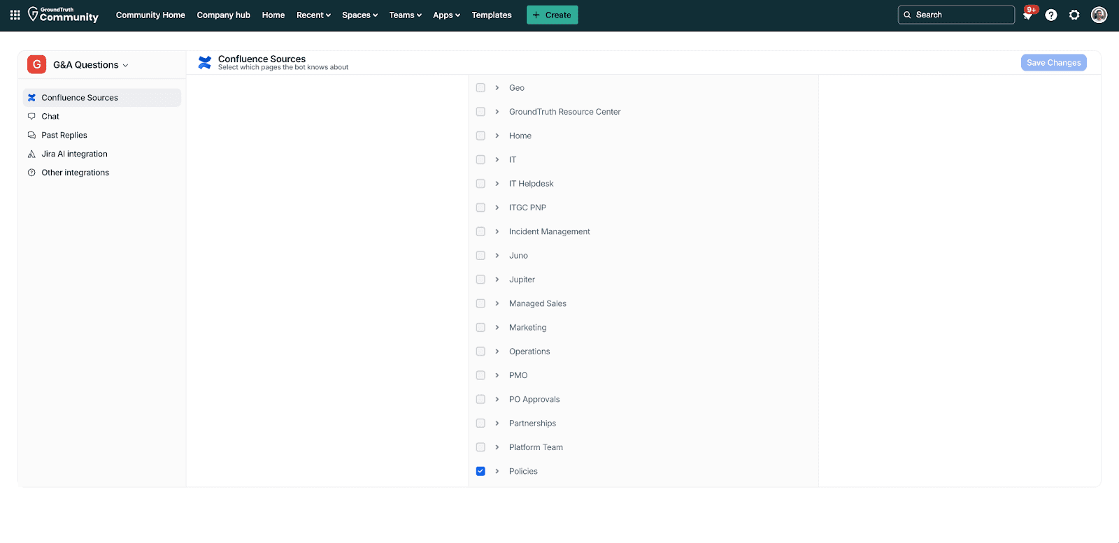
Task: Uncheck the Policies checkbox
Action: point(480,471)
